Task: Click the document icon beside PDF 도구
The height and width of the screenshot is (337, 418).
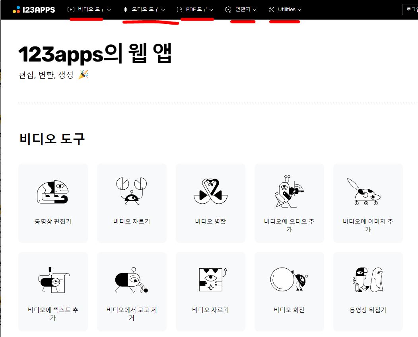Action: click(x=179, y=10)
